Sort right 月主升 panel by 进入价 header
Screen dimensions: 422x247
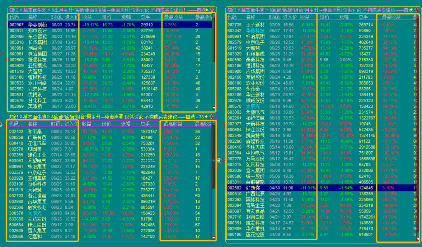(x=290, y=17)
